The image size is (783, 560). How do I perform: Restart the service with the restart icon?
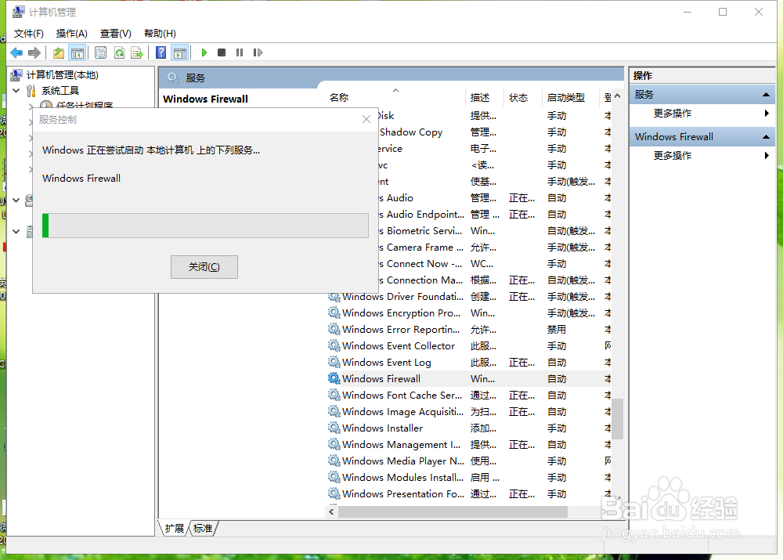(x=258, y=52)
